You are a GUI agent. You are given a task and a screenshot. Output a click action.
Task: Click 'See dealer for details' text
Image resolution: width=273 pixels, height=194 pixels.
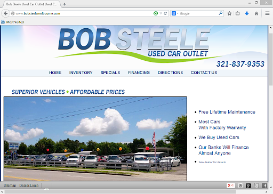(212, 162)
